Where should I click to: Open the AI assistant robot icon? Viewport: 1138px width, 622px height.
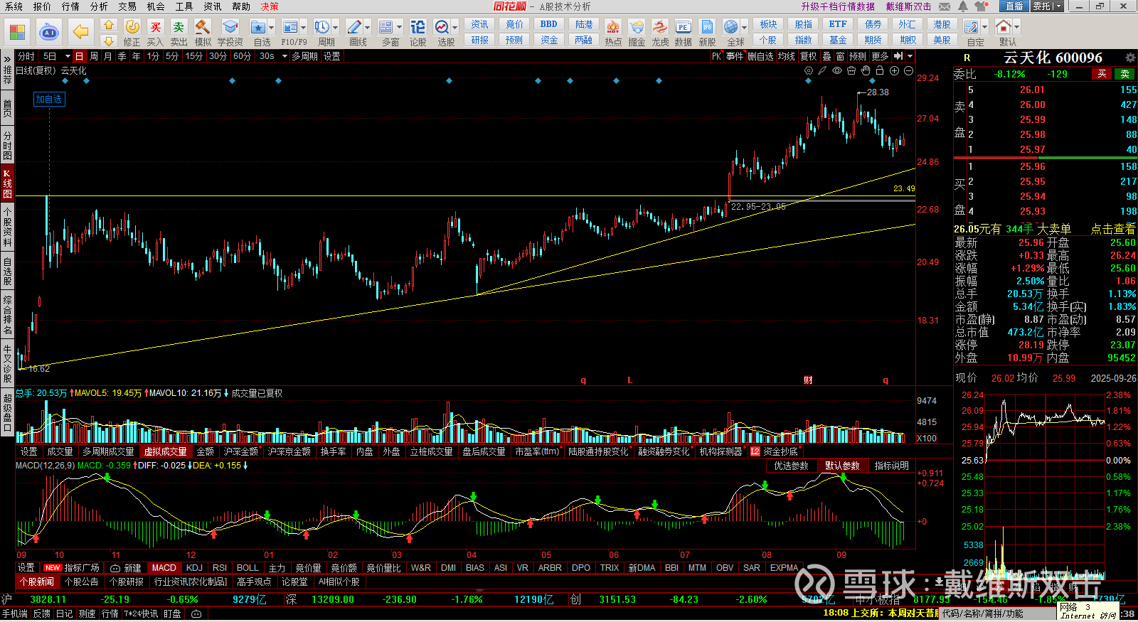coord(49,32)
